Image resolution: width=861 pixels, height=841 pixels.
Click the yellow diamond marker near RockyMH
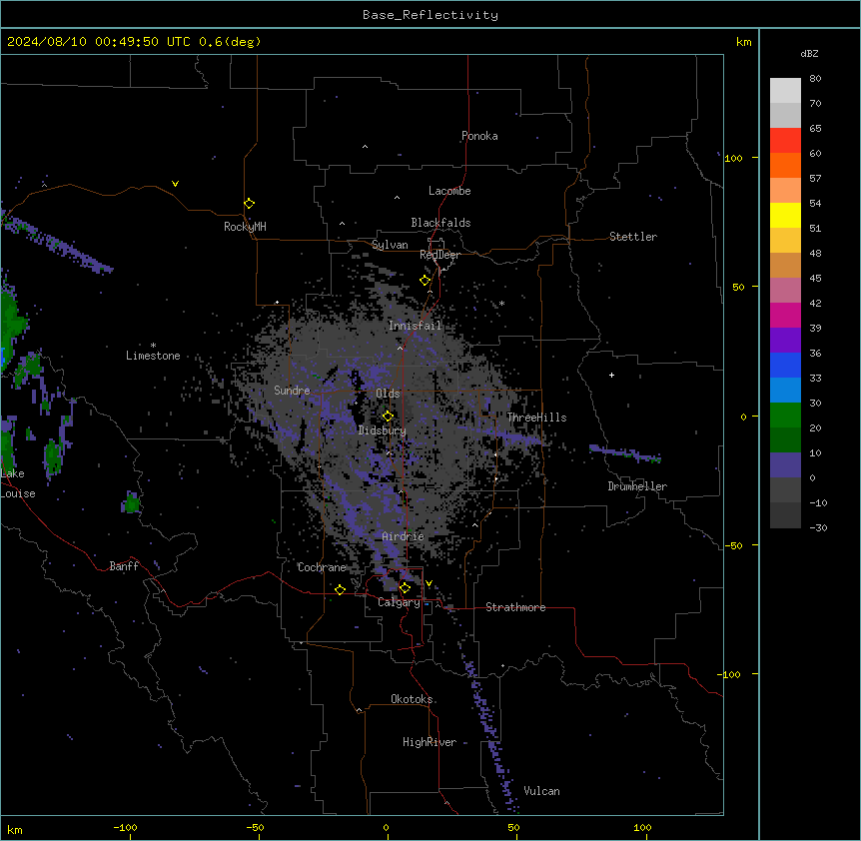click(249, 204)
